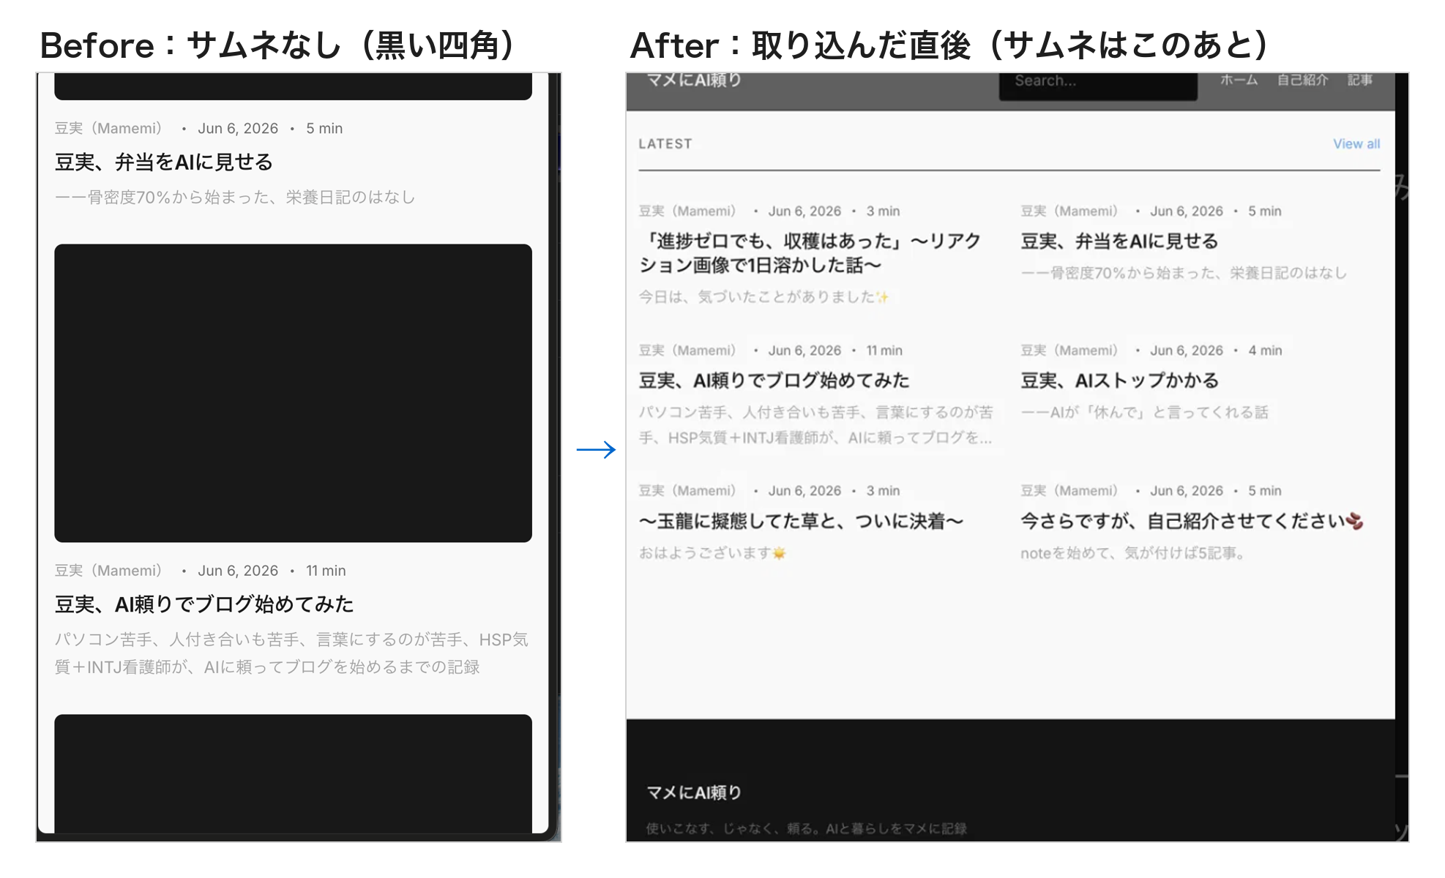Click author 豆実（Mamemi） on 11 min post in Before
1445x878 pixels.
[108, 570]
